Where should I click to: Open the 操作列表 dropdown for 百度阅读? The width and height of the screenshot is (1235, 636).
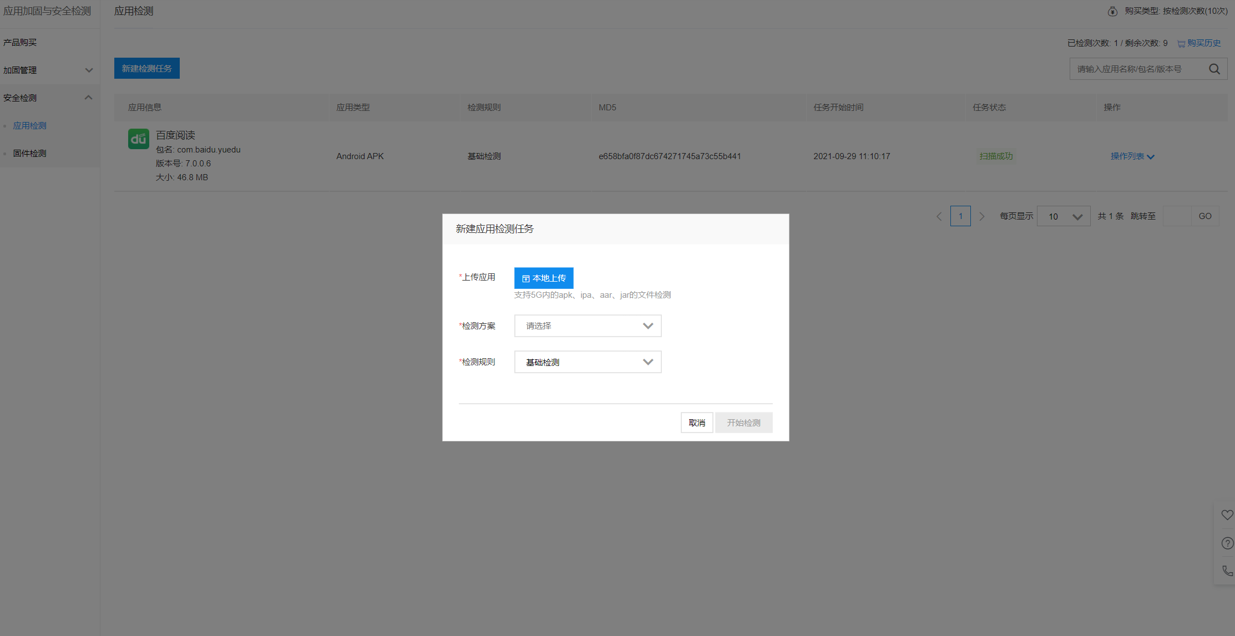point(1132,156)
